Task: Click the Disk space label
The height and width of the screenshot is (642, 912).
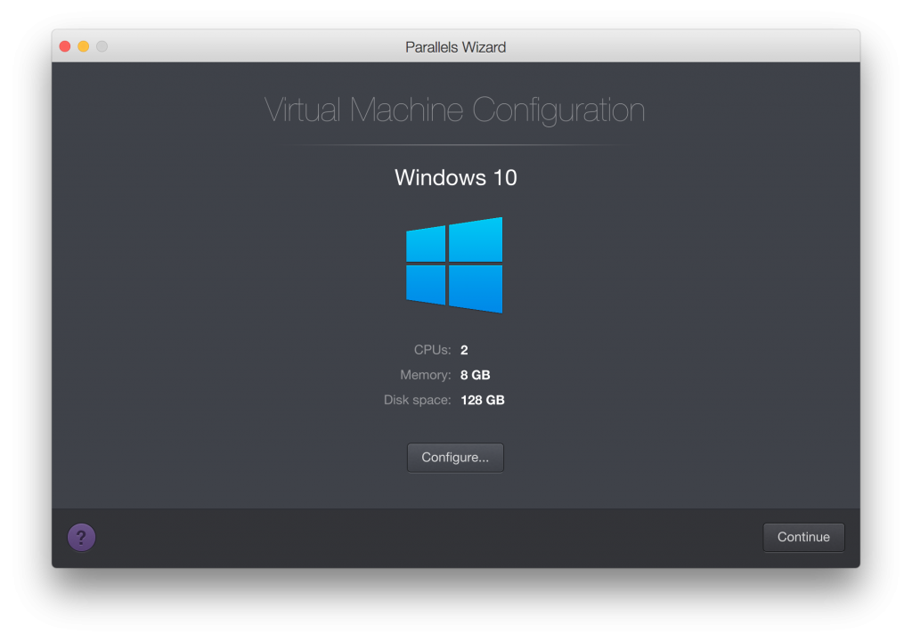Action: (x=419, y=400)
